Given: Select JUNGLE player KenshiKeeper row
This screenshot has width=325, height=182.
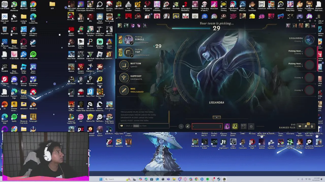Looking at the screenshot, I should (x=135, y=40).
